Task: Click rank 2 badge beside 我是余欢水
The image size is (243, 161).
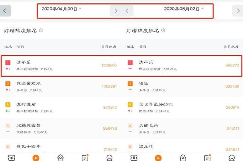Action: [8, 84]
